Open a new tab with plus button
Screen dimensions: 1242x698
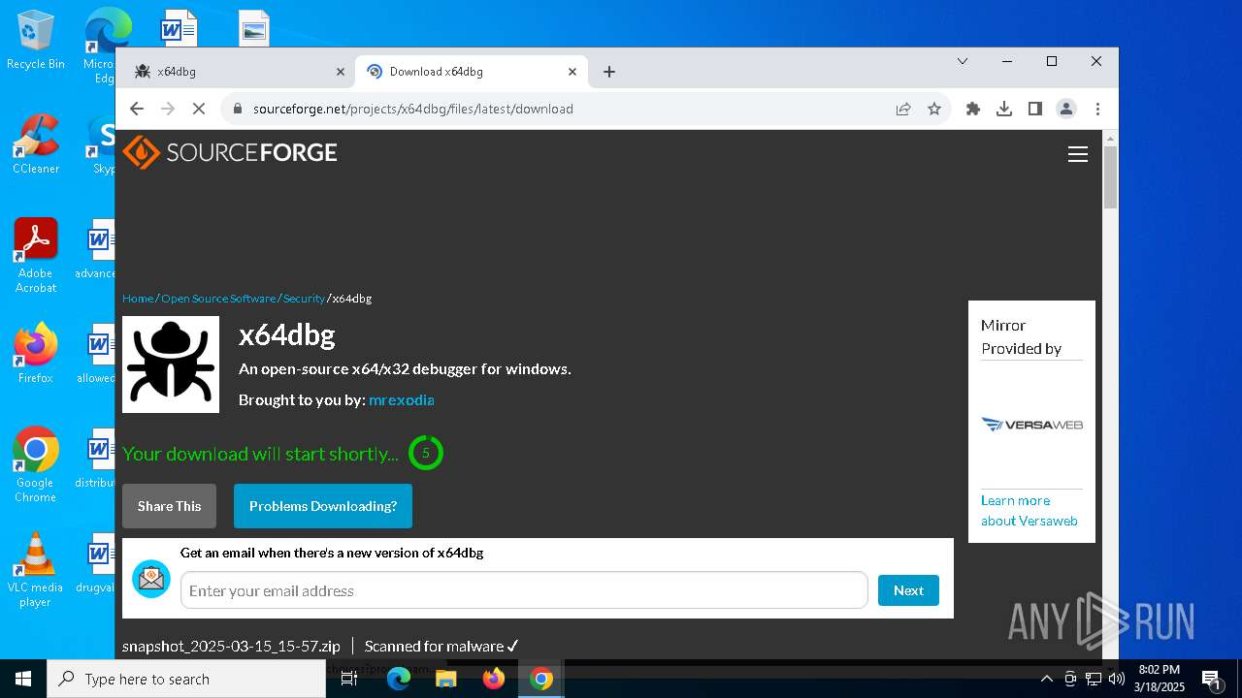609,72
